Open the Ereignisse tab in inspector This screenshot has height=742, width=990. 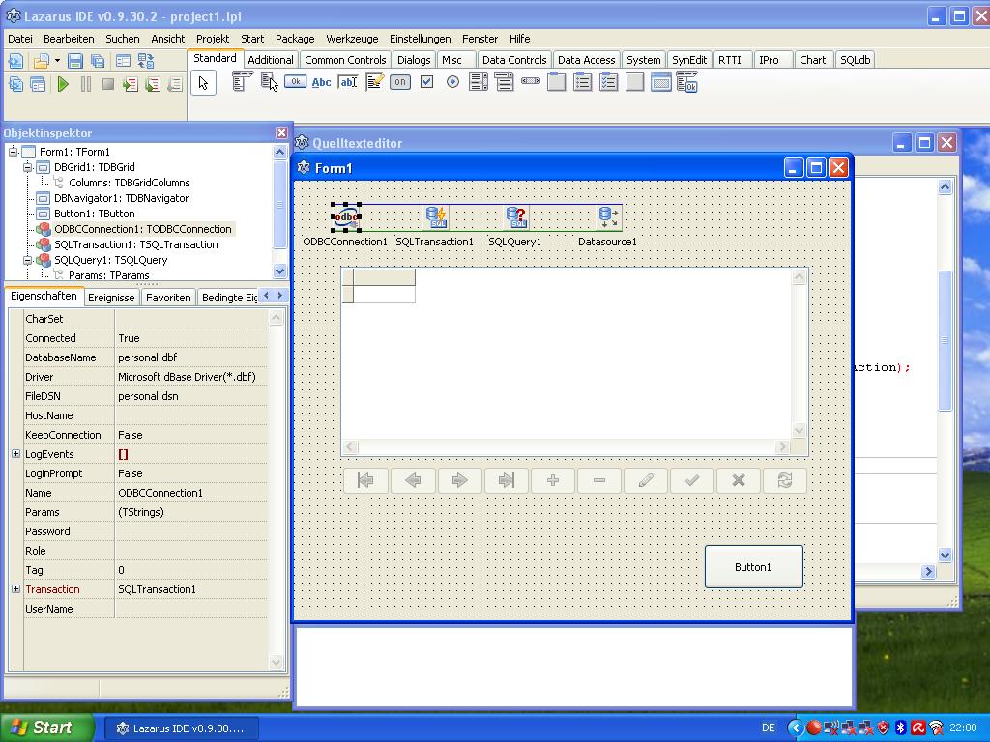coord(111,298)
